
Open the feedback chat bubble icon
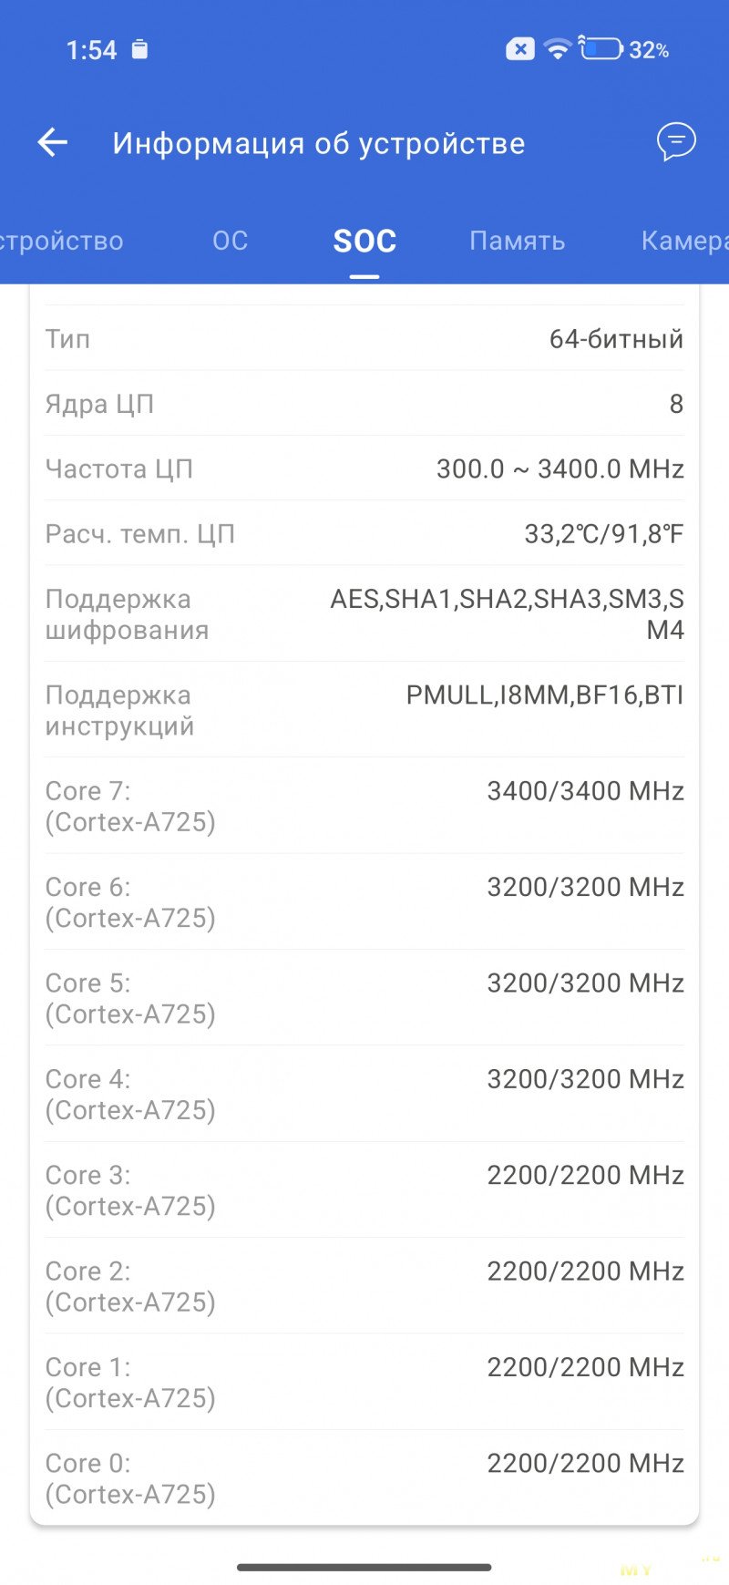click(x=676, y=142)
